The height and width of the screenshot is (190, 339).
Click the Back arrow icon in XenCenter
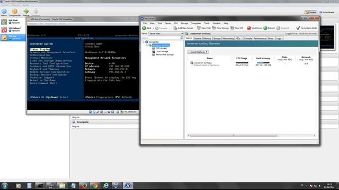coord(144,28)
